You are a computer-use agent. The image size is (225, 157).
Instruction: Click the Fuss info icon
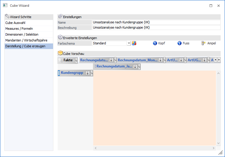(179, 43)
